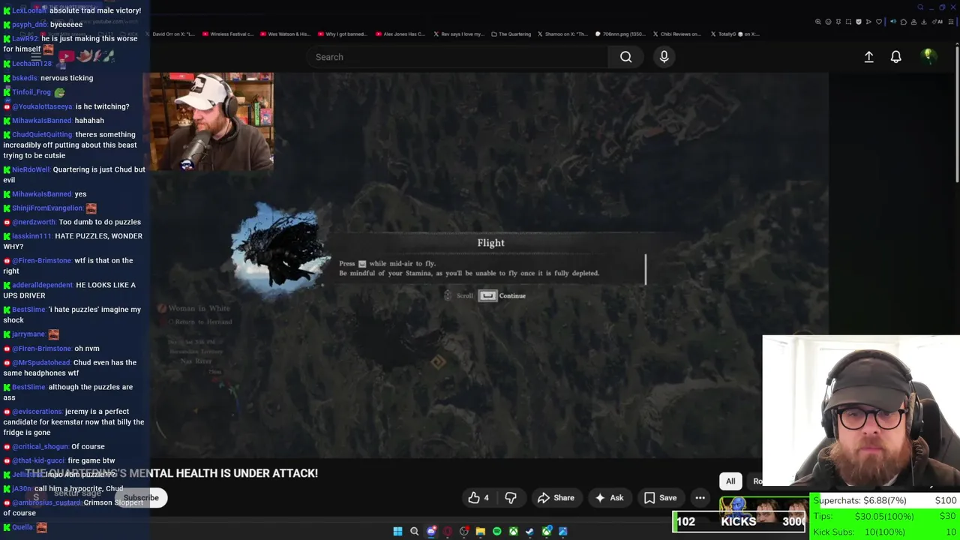Screen dimensions: 960x540
Task: Open Discord from the taskbar
Action: [x=431, y=531]
